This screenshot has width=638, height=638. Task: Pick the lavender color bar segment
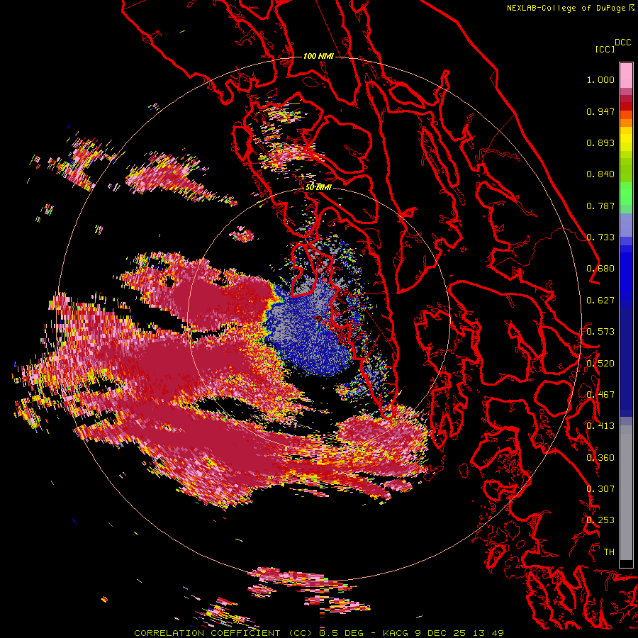[x=626, y=225]
